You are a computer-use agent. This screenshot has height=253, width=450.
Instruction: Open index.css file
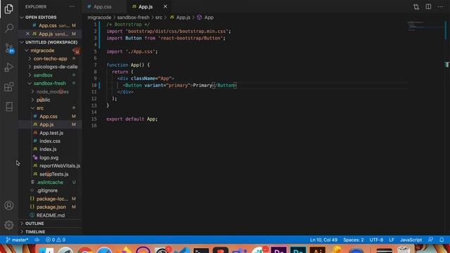(x=50, y=141)
